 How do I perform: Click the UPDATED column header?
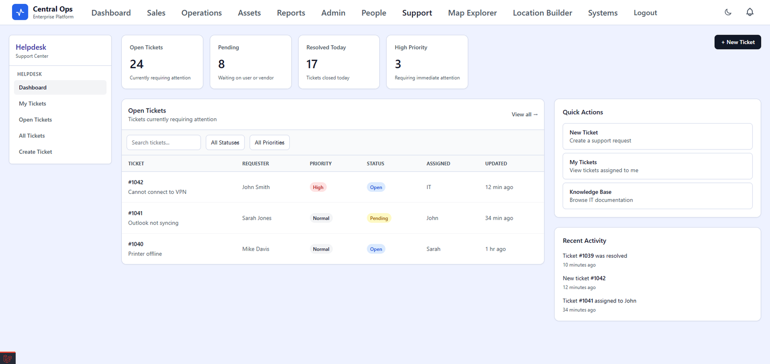[x=496, y=163]
